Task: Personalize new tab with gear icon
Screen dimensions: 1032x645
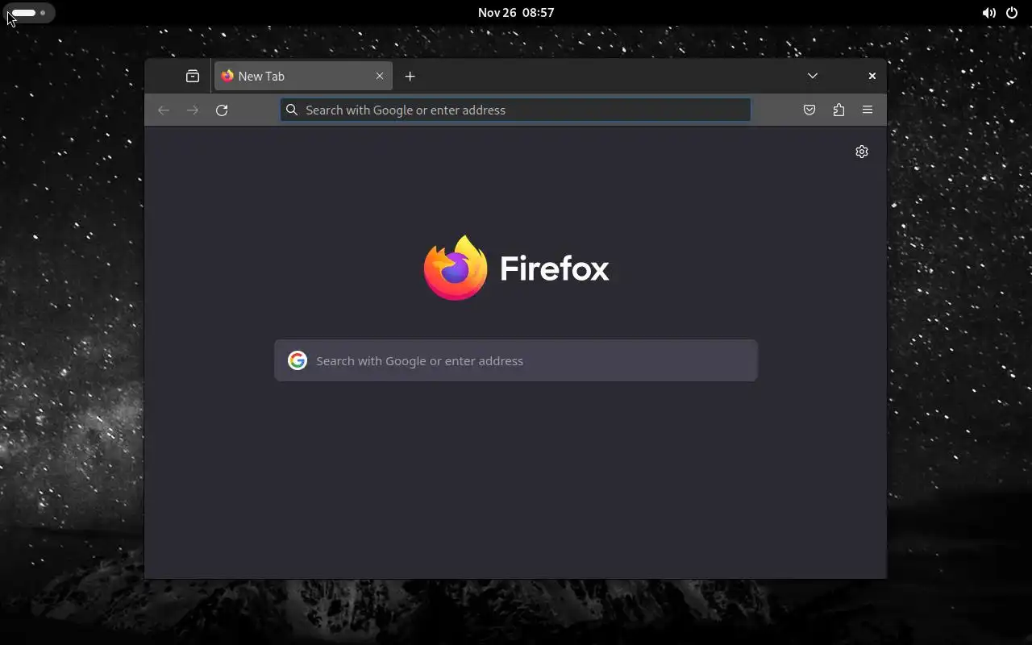Action: click(862, 152)
